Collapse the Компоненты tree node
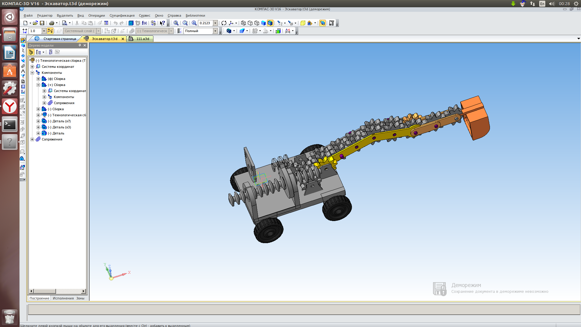The height and width of the screenshot is (327, 581). point(32,73)
